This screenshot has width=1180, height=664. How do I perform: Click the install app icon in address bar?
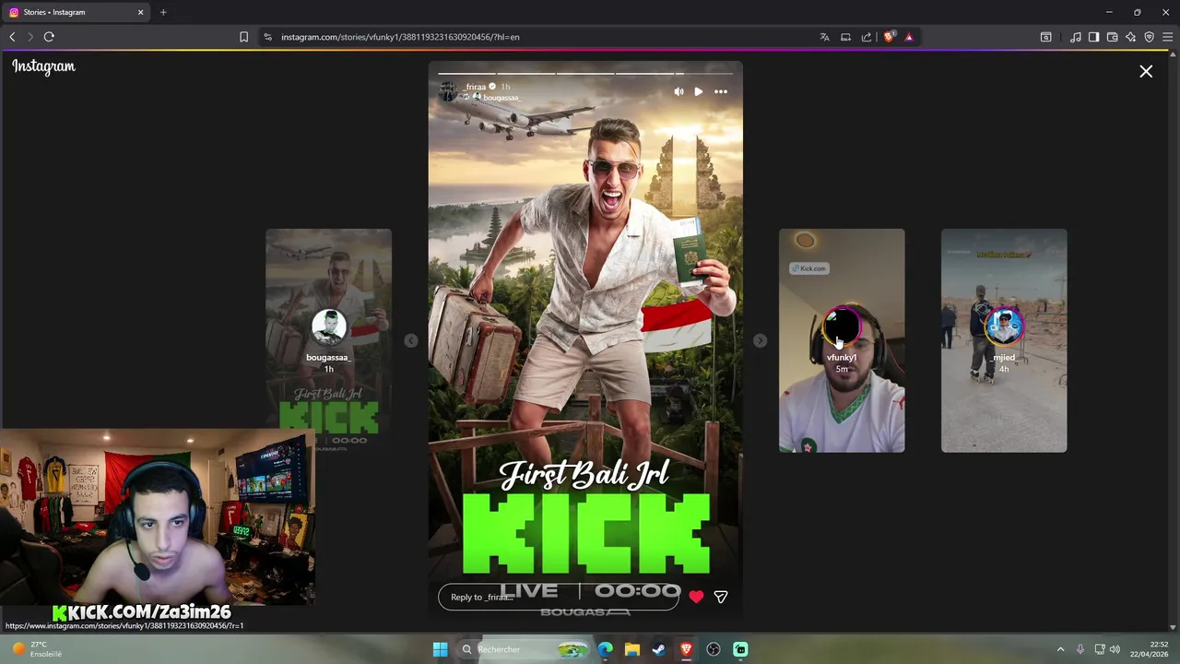tap(845, 37)
